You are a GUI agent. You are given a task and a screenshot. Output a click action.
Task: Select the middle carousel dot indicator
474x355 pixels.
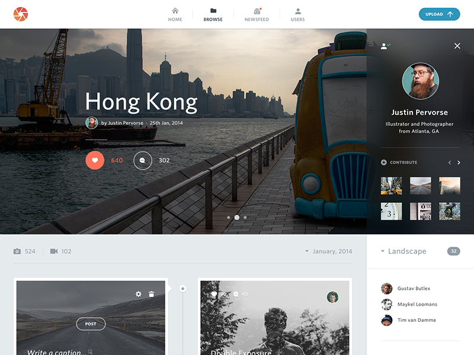[x=236, y=217]
